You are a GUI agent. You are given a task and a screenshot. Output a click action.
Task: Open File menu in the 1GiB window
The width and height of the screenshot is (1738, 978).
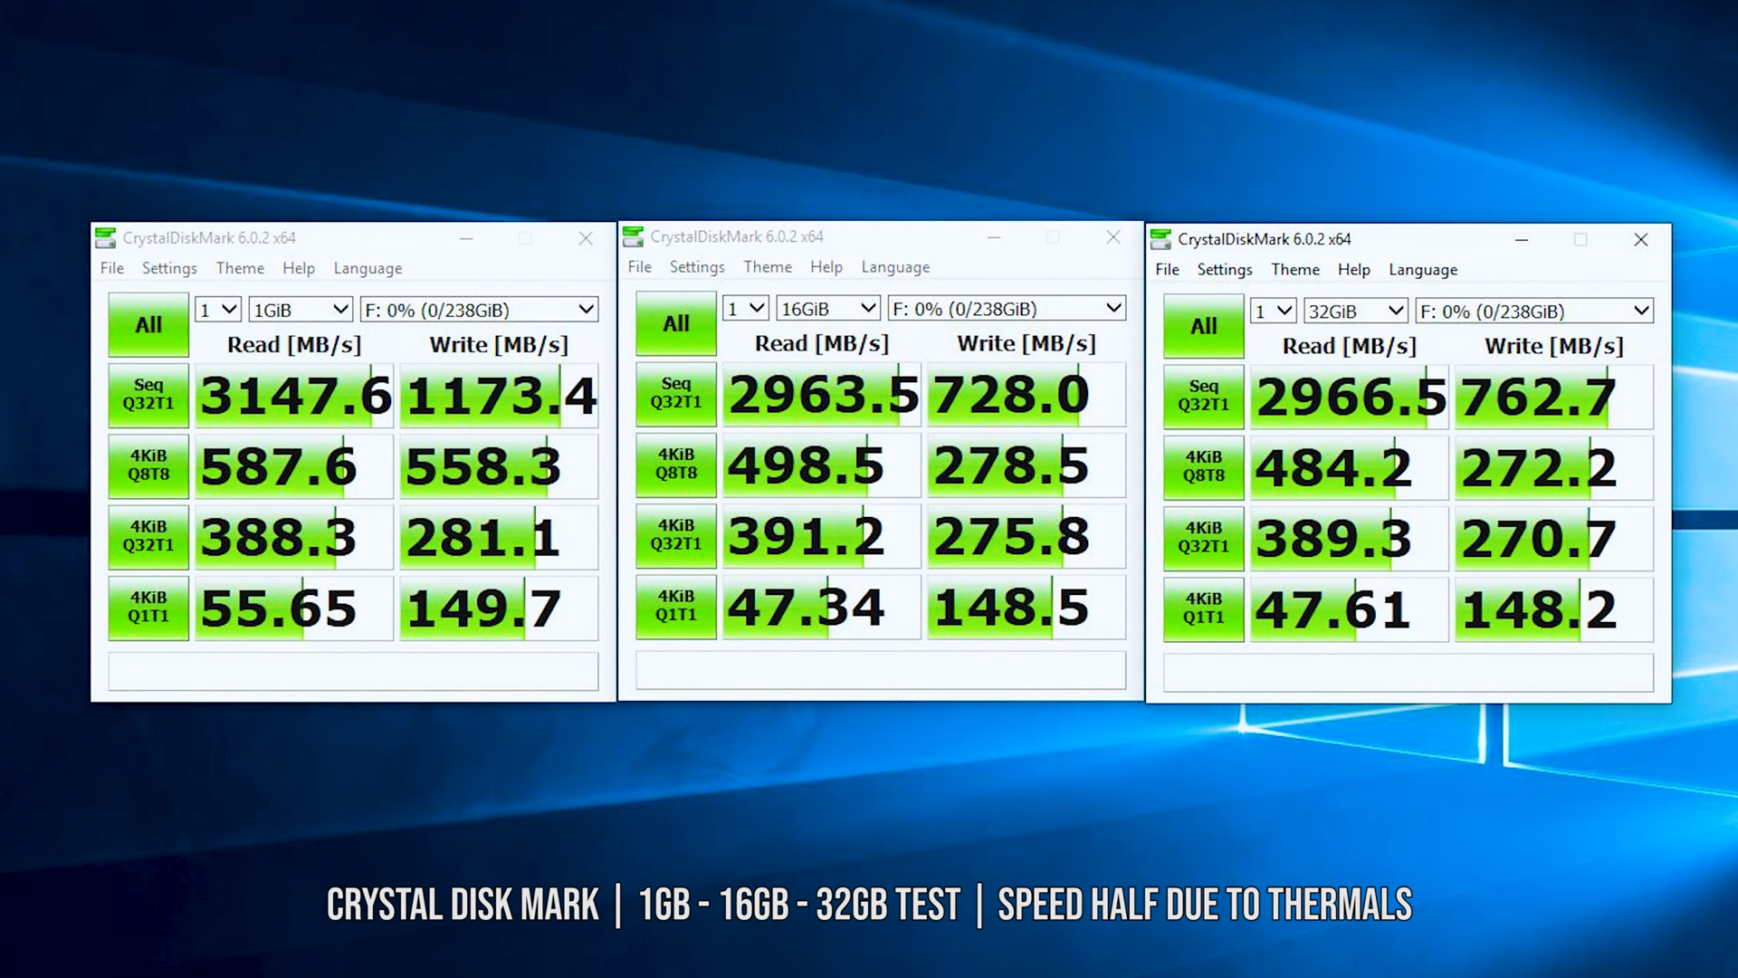112,268
